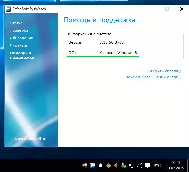This screenshot has width=189, height=172.
Task: Click the Microsoft Windows 8 OS value
Action: pyautogui.click(x=118, y=53)
